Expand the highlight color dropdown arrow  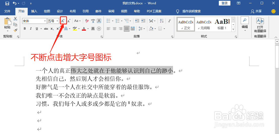(79, 29)
